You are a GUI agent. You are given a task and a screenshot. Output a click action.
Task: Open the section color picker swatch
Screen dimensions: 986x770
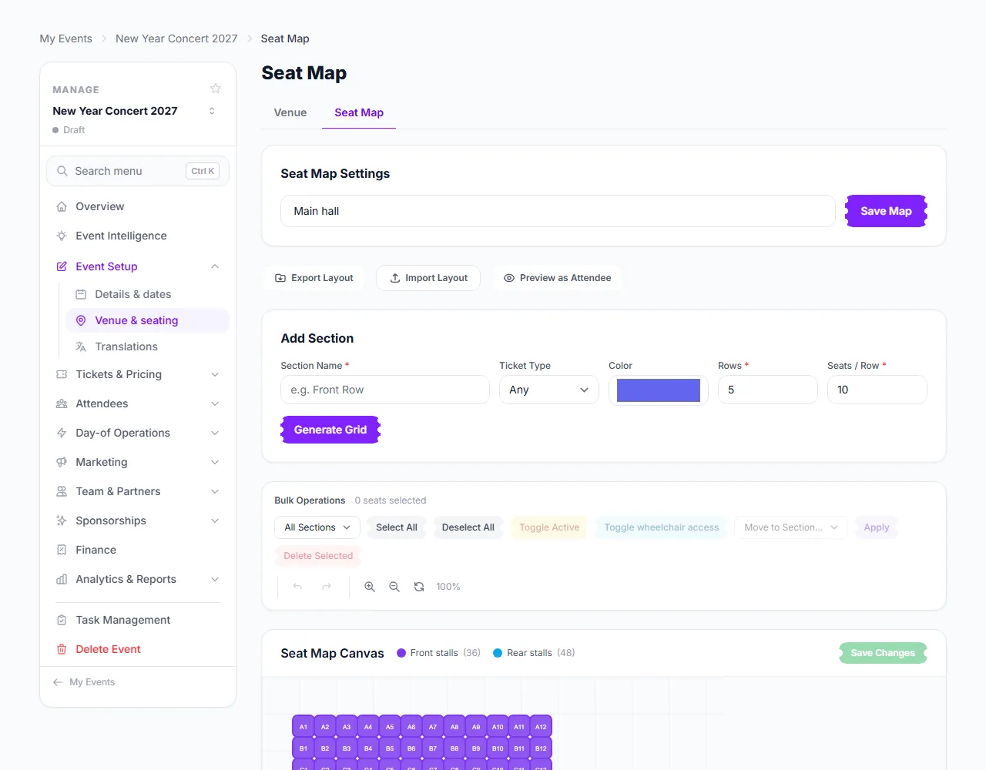coord(659,390)
